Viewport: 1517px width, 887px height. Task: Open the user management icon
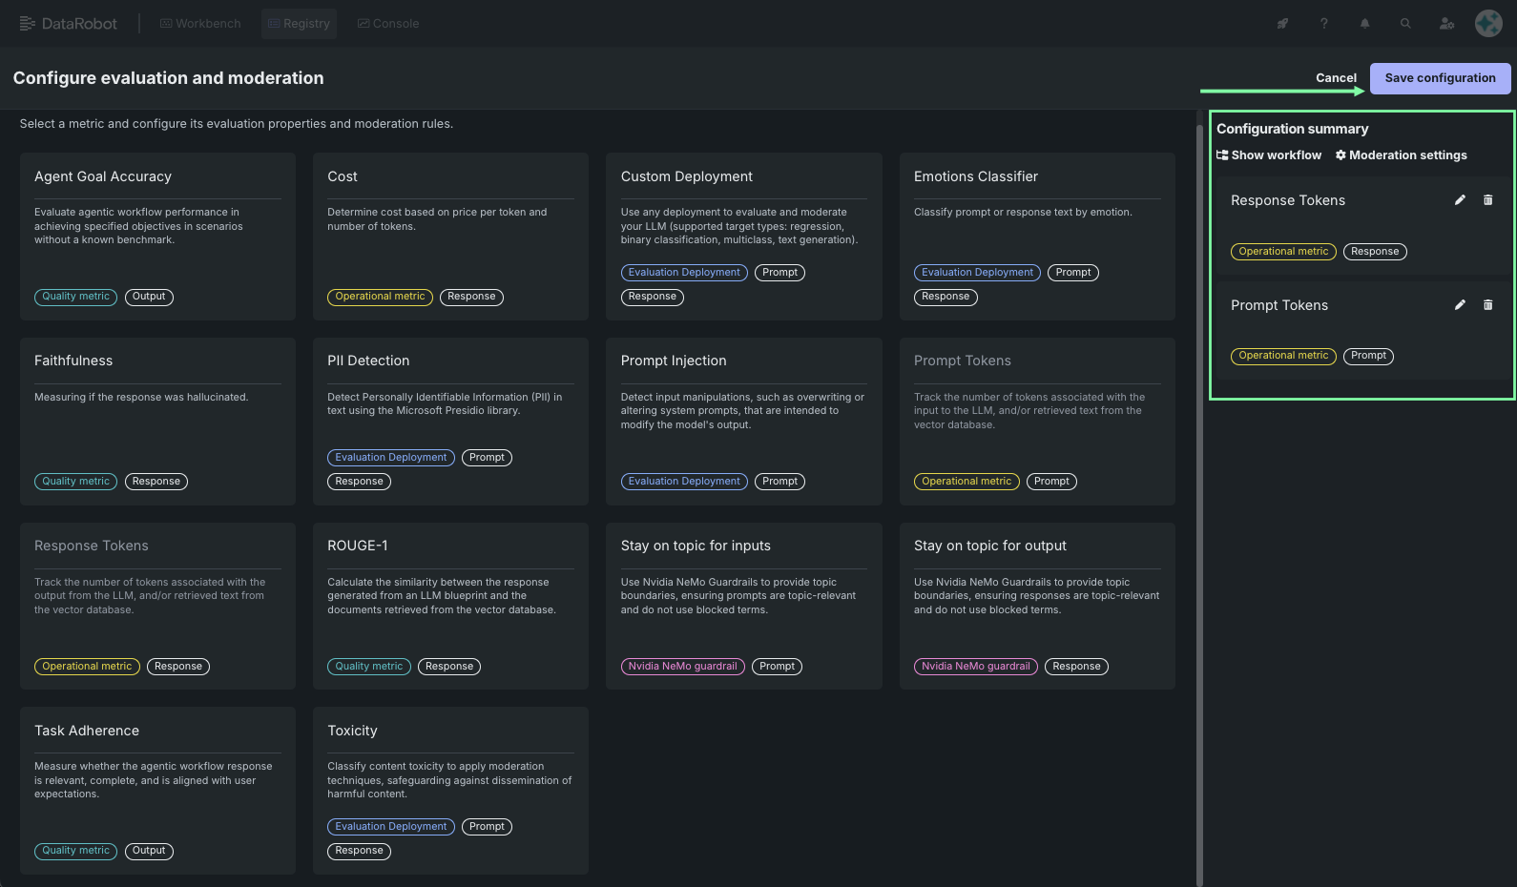(1446, 24)
